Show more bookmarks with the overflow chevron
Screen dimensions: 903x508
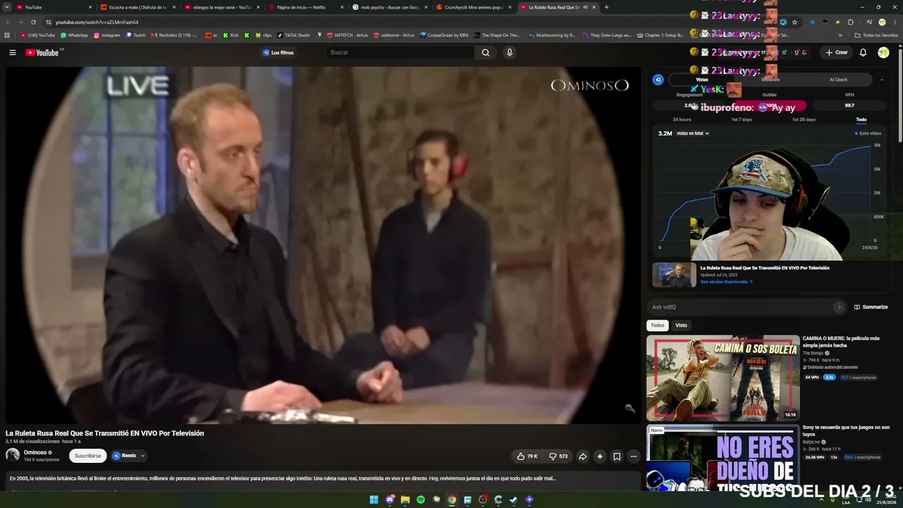click(840, 35)
